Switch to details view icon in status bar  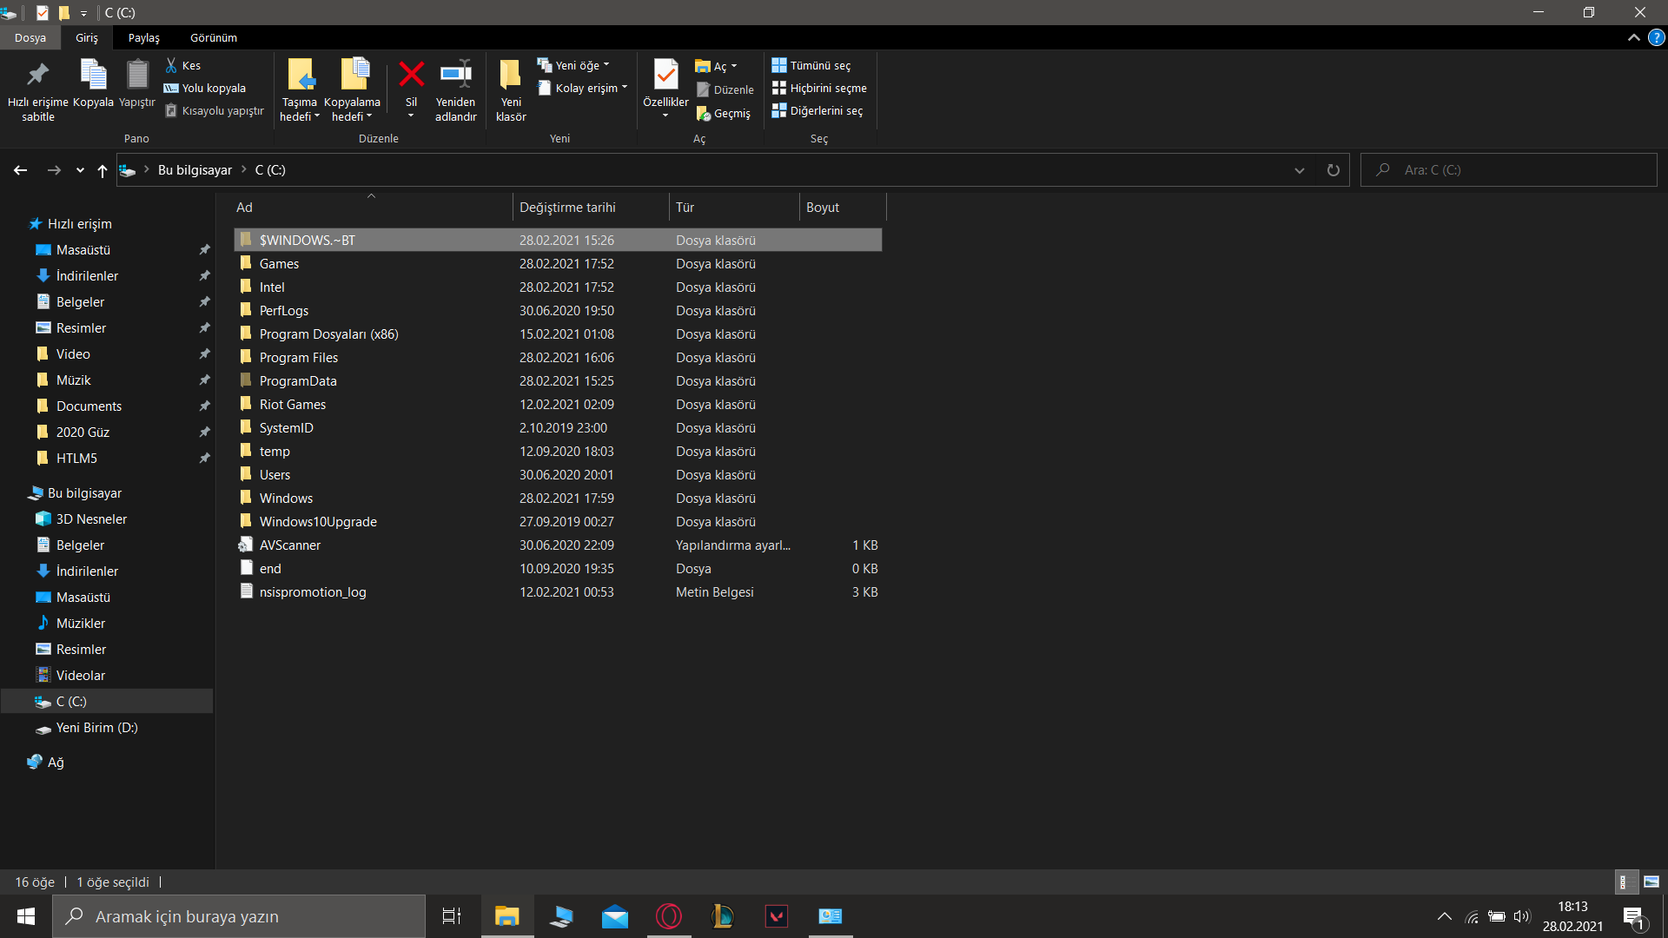click(1625, 882)
